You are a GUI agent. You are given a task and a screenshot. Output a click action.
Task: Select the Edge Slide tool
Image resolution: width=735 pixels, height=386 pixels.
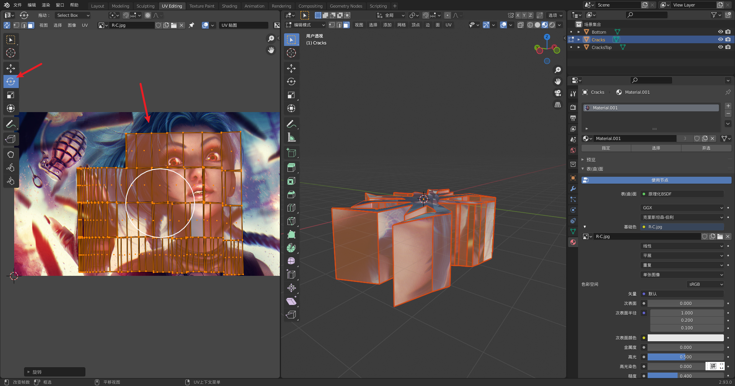click(291, 274)
